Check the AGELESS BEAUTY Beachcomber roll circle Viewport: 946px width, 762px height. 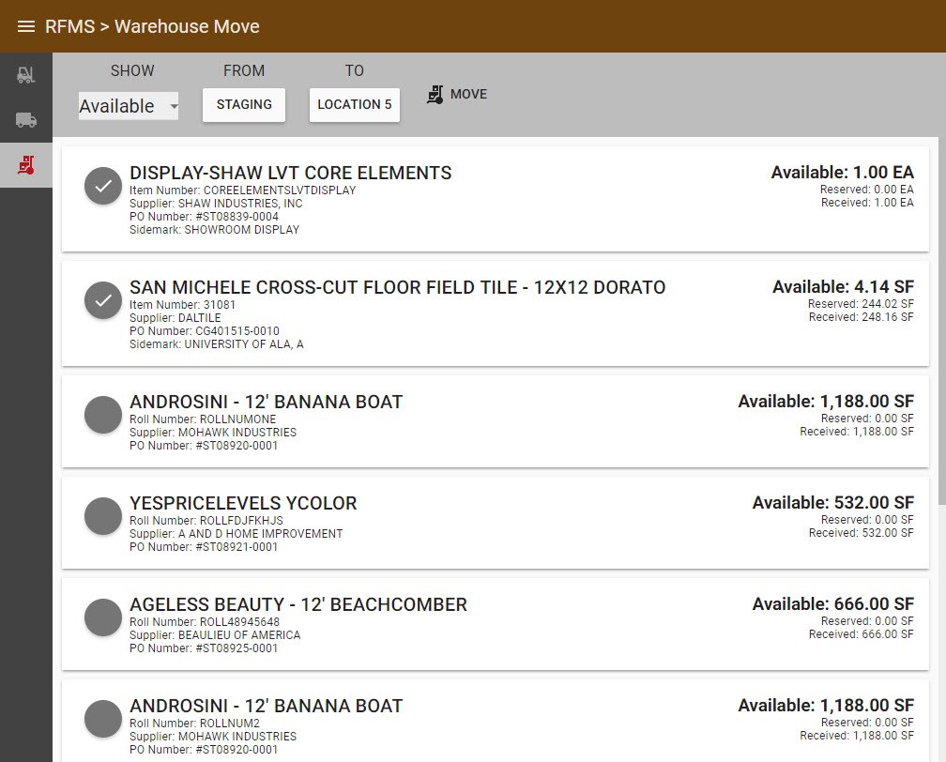103,617
